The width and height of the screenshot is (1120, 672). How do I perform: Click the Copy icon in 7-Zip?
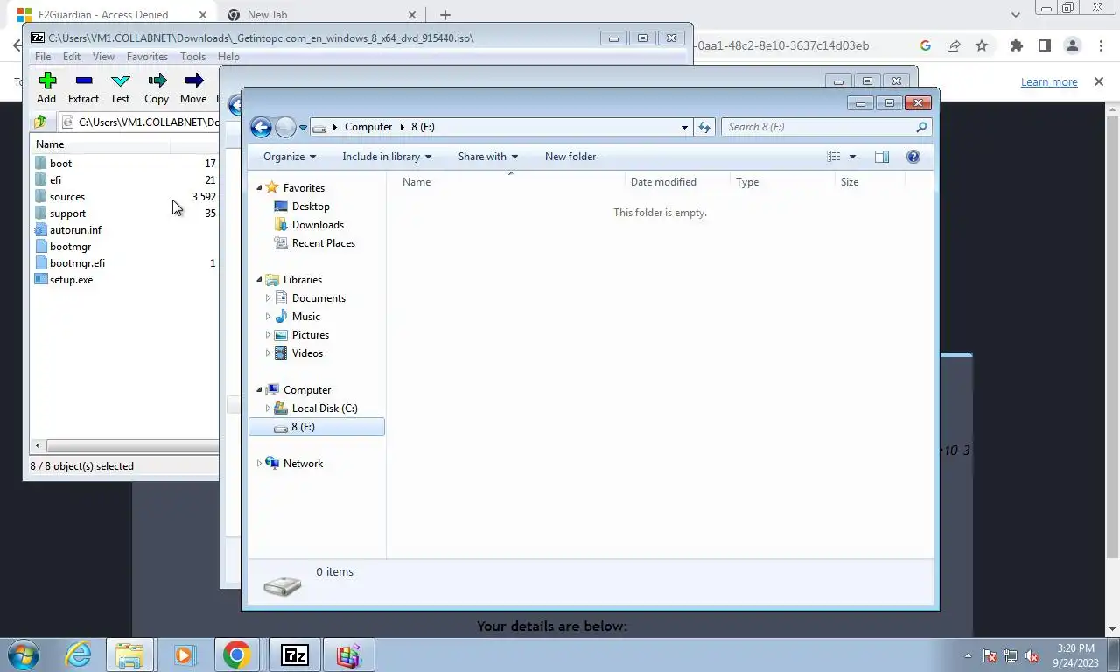(157, 80)
